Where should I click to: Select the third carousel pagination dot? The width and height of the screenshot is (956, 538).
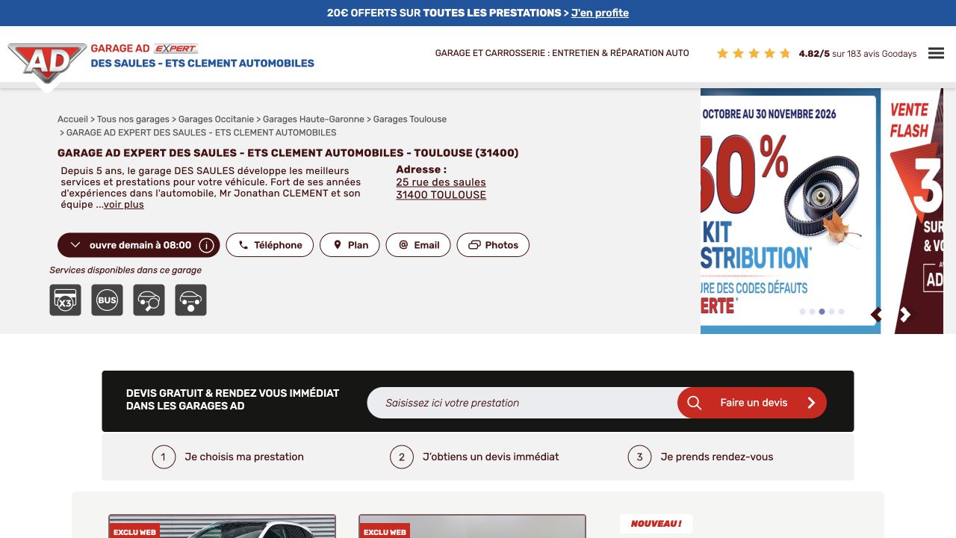[822, 312]
